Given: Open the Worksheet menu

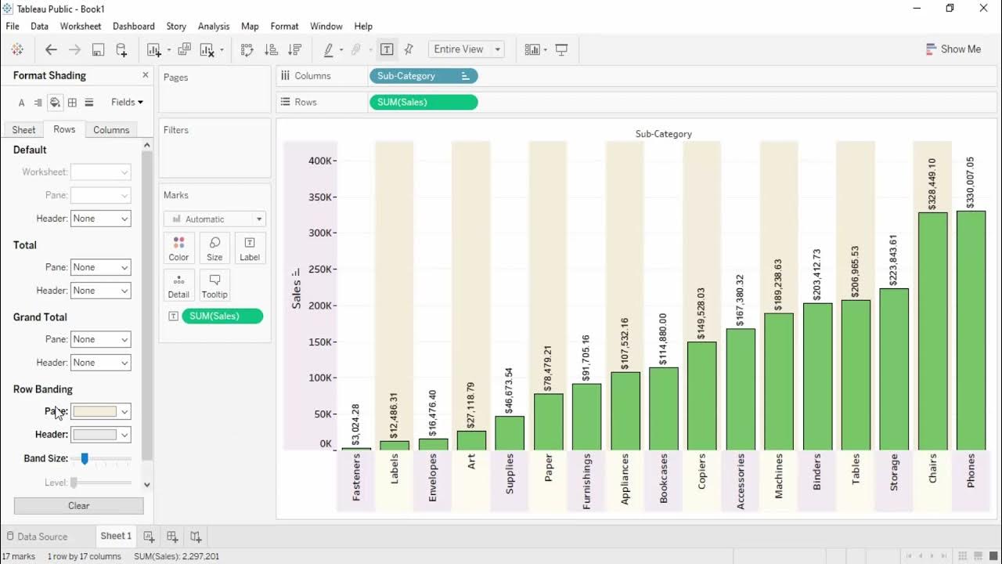Looking at the screenshot, I should [x=81, y=26].
